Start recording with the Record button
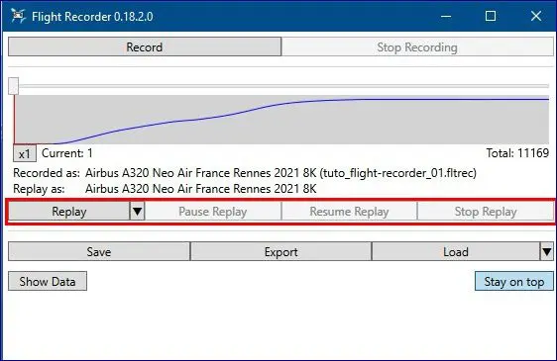This screenshot has height=361, width=557. pyautogui.click(x=145, y=46)
